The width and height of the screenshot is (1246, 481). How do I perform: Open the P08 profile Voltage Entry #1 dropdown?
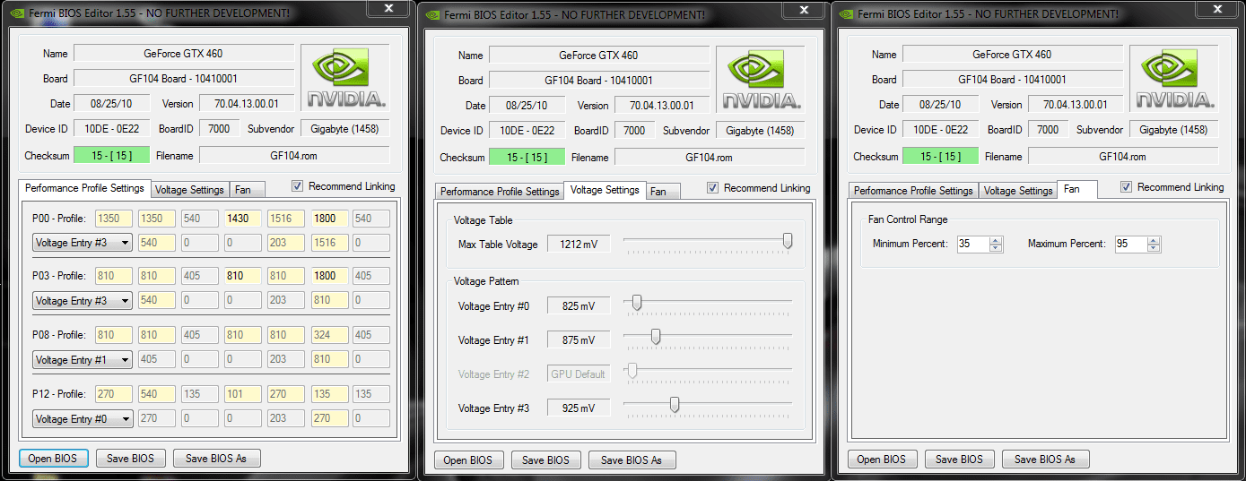coord(83,359)
